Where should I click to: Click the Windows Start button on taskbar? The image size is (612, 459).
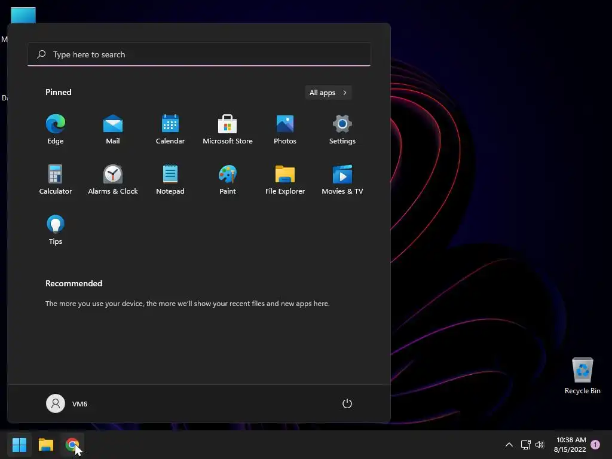(x=19, y=445)
